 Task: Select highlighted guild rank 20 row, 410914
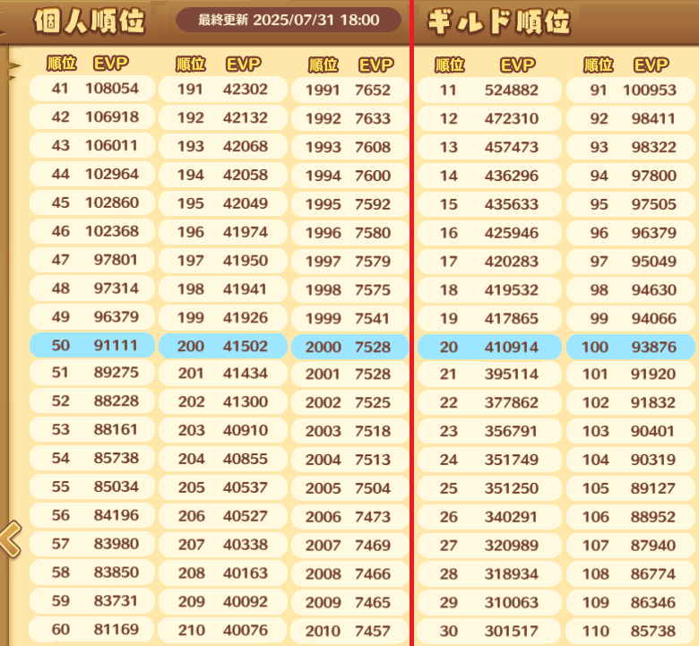pos(489,347)
